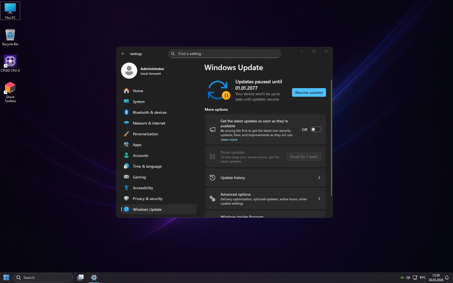Image resolution: width=453 pixels, height=283 pixels.
Task: Go to Bluetooth & devices settings
Action: [x=150, y=112]
